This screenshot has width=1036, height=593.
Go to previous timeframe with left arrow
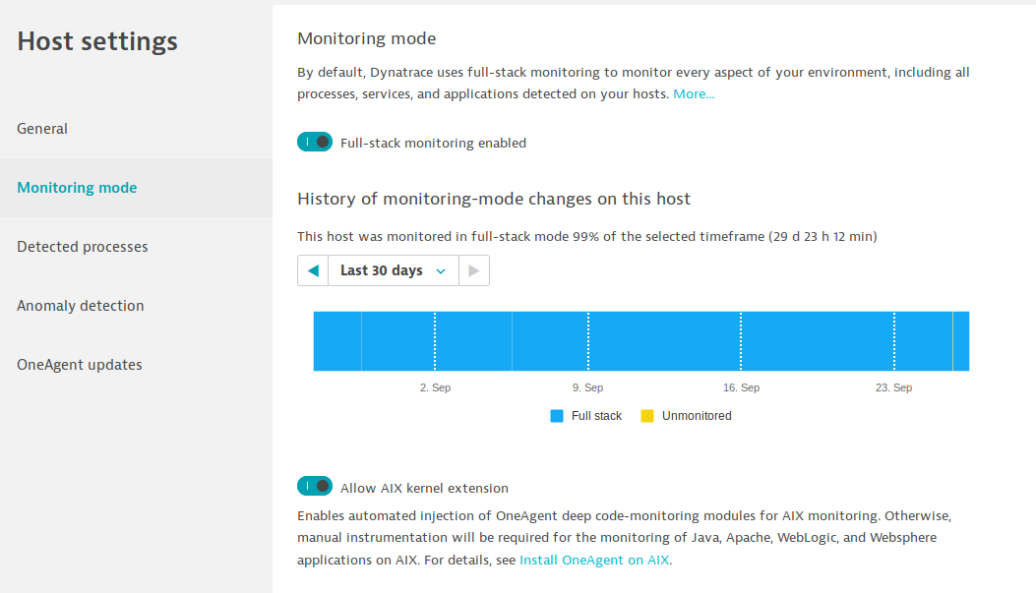tap(313, 270)
